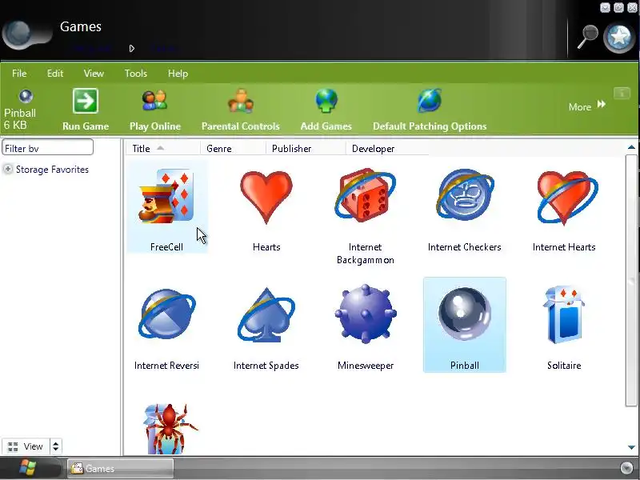Click the Solitaire label text
Image resolution: width=640 pixels, height=480 pixels.
pyautogui.click(x=564, y=366)
